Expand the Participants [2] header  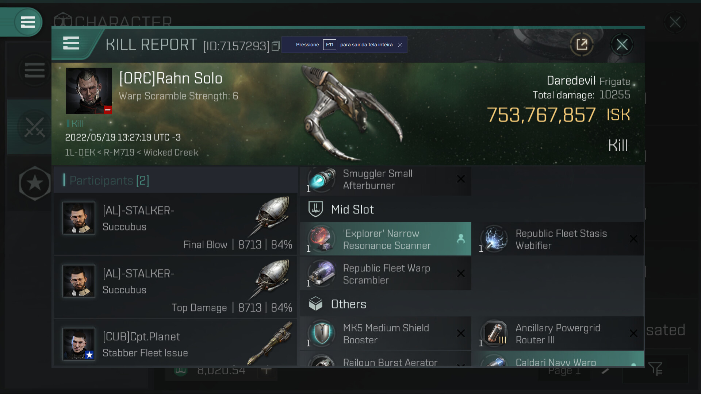tap(109, 180)
